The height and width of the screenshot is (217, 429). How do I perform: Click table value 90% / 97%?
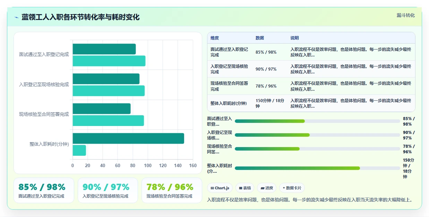tap(266, 69)
